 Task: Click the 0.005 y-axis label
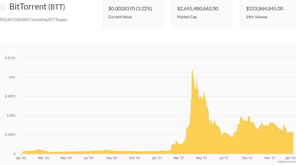(x=11, y=116)
